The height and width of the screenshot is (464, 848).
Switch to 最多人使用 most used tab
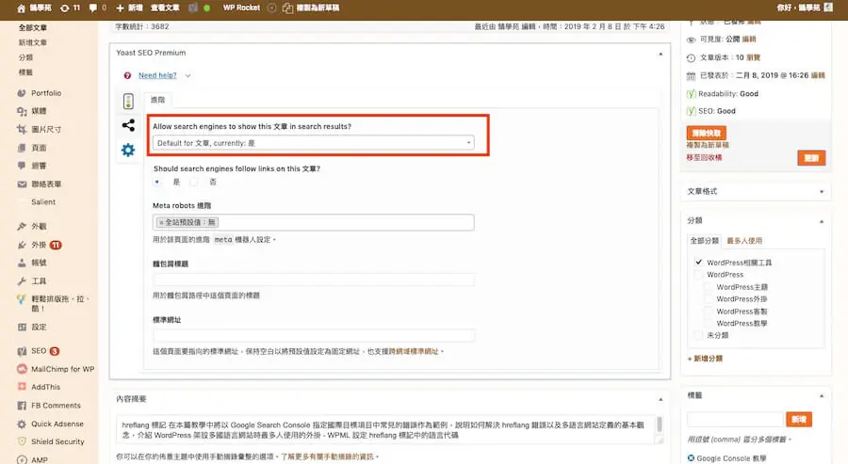744,240
